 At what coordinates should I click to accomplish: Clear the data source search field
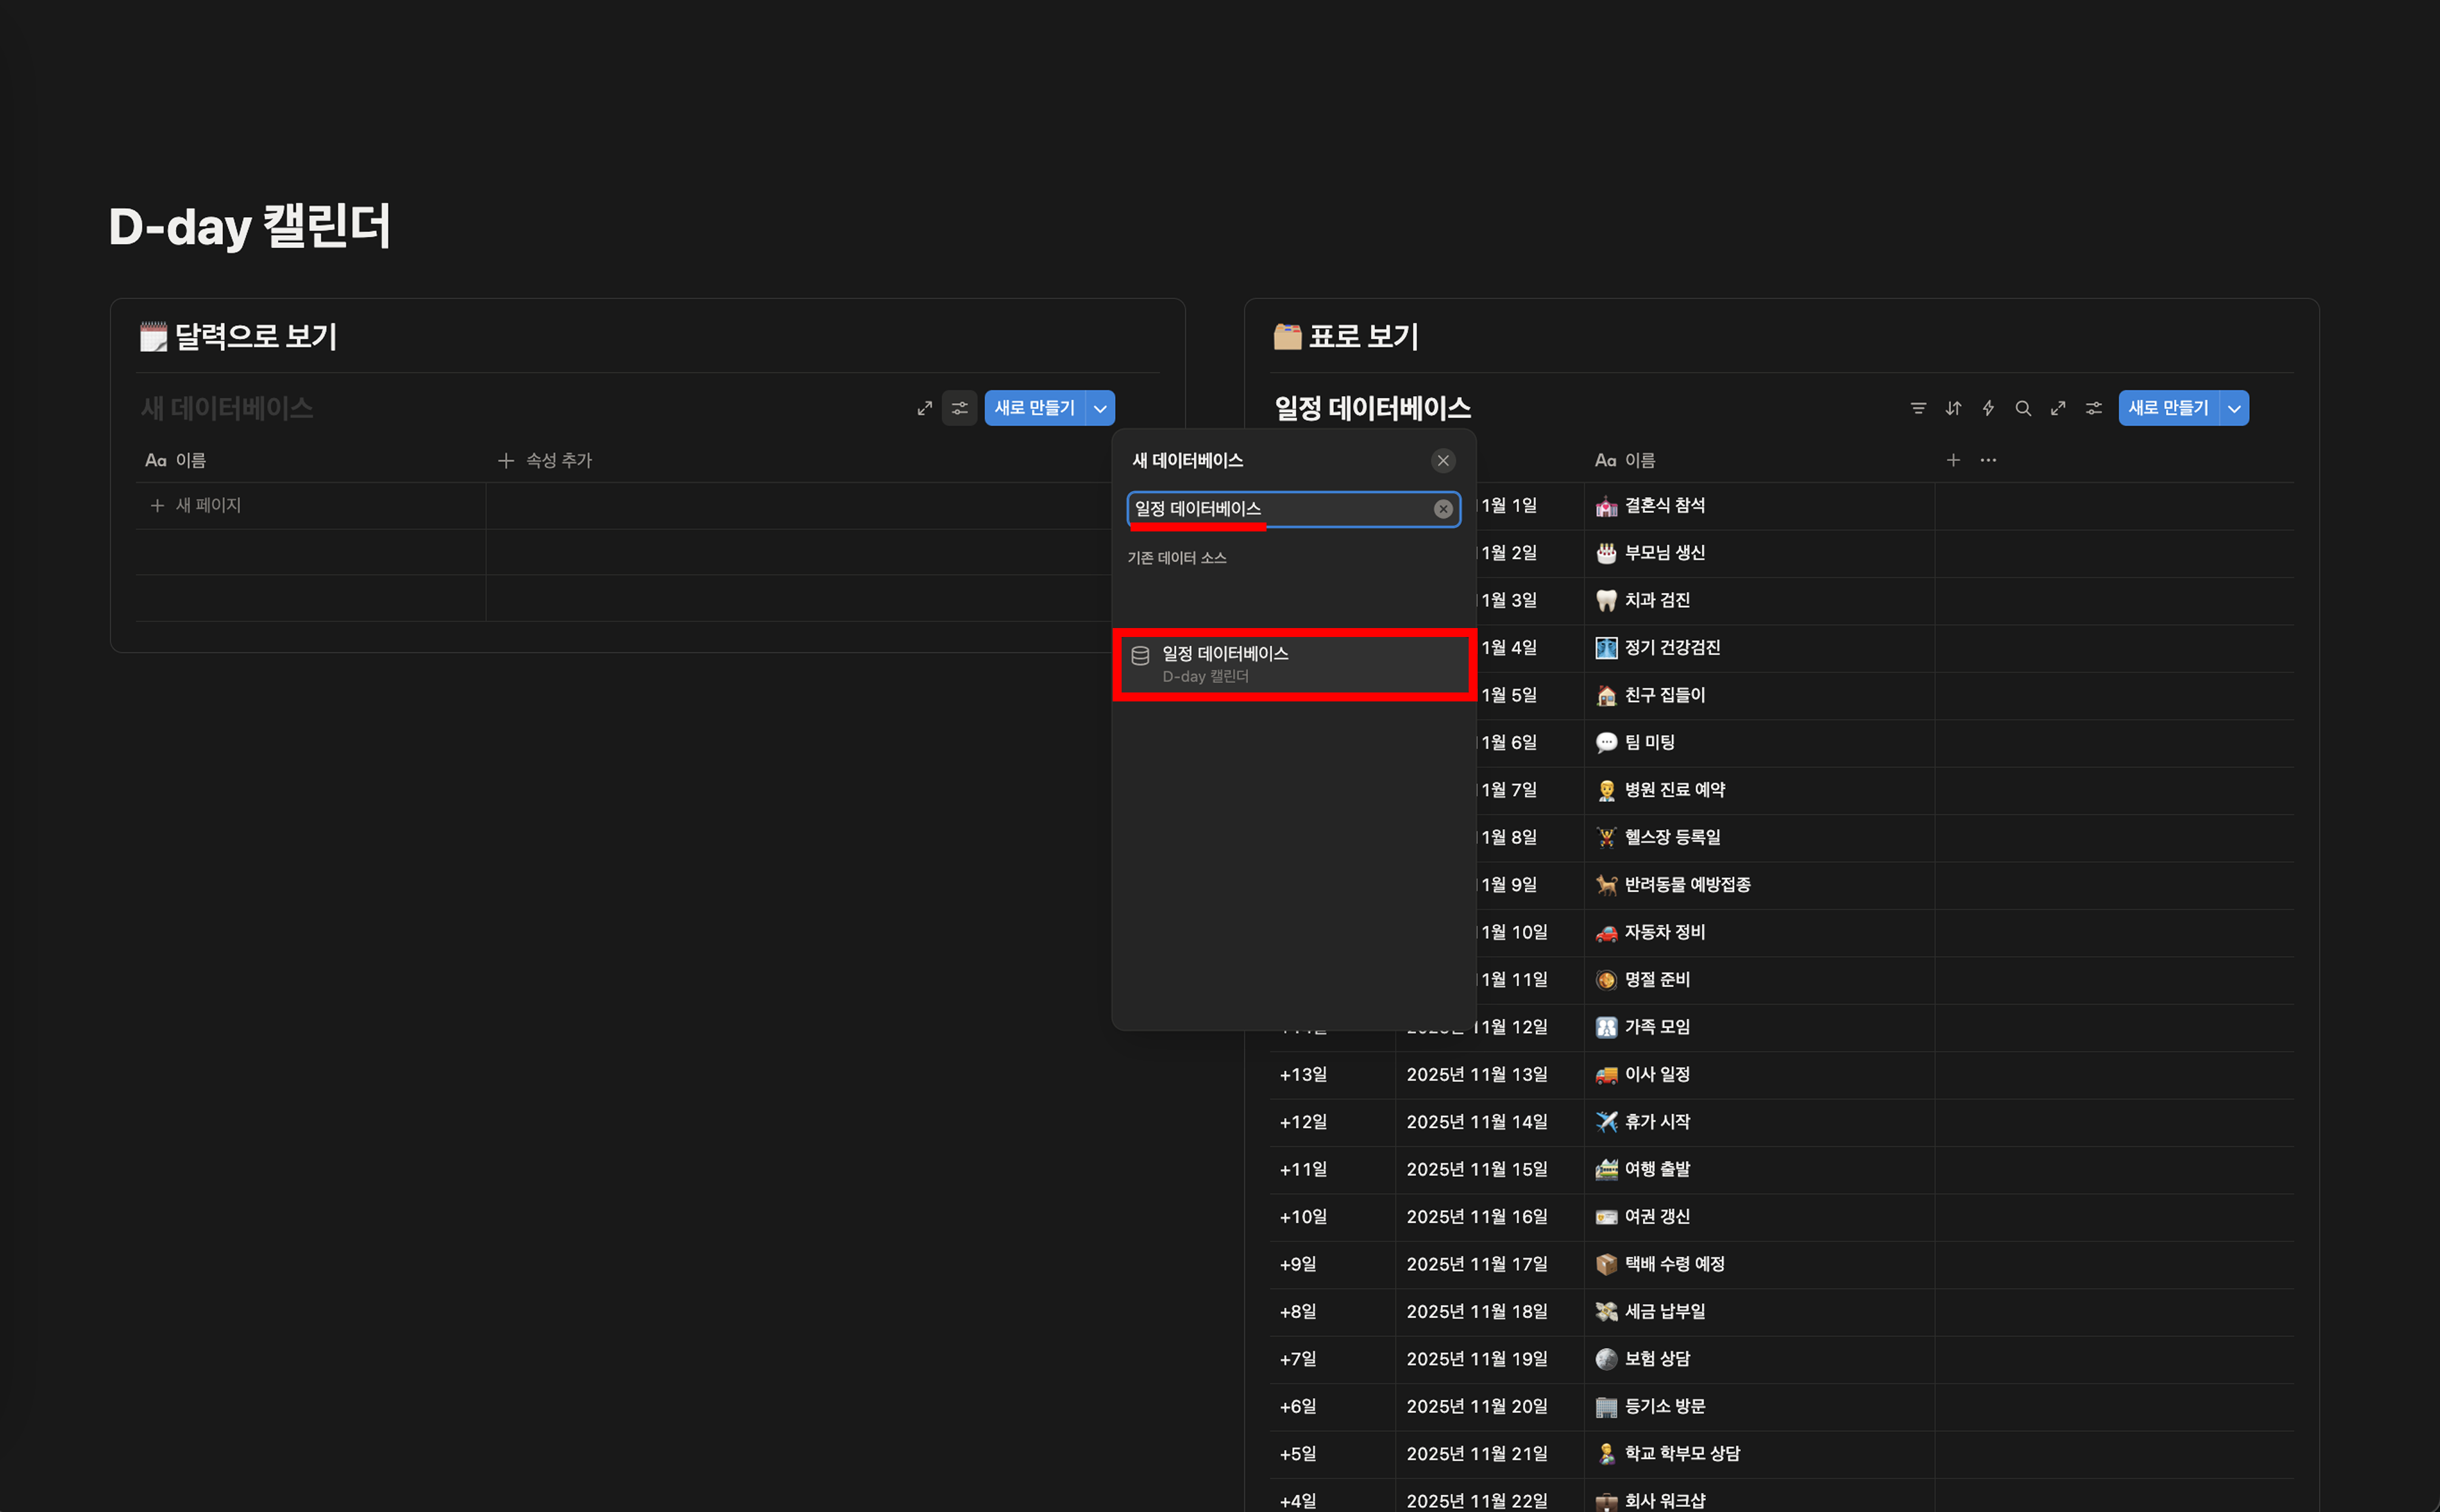pos(1442,509)
